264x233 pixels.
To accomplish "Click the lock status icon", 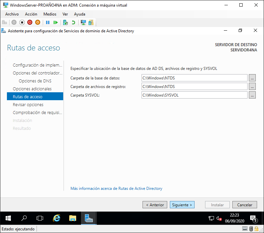I will tap(256, 229).
